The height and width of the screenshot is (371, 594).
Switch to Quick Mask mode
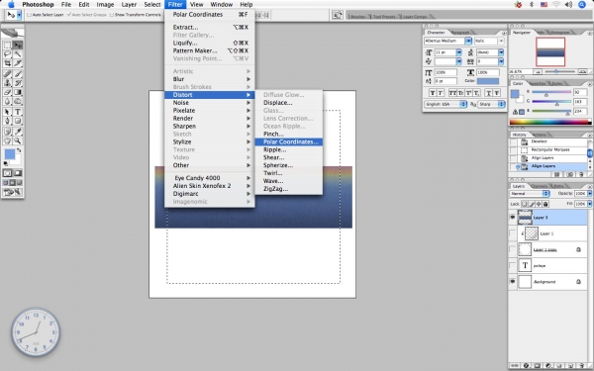(18, 173)
